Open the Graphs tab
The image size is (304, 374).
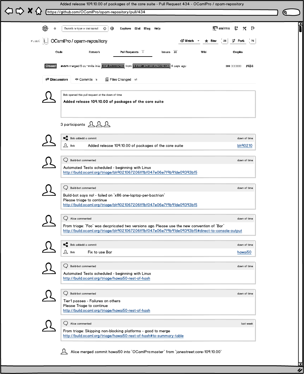click(x=238, y=52)
